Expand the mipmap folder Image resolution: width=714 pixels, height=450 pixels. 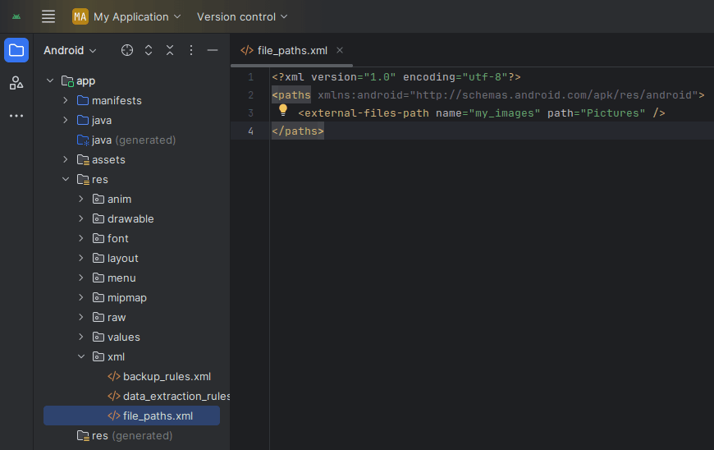pyautogui.click(x=81, y=297)
